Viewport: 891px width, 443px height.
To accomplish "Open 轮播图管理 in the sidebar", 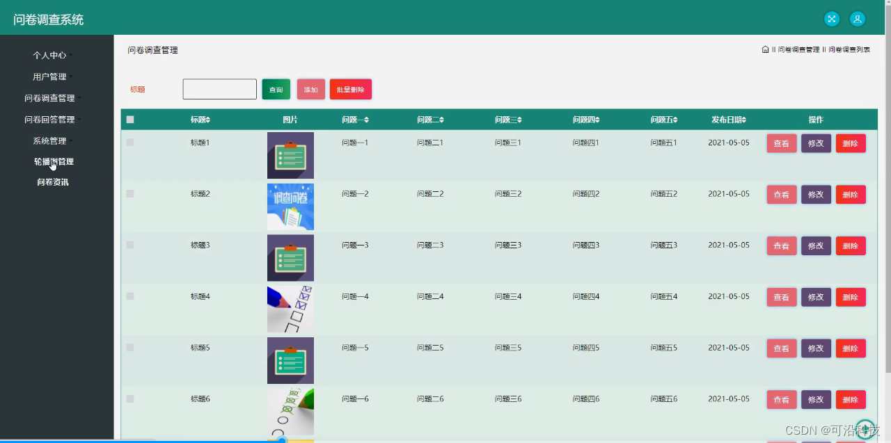I will coord(54,161).
